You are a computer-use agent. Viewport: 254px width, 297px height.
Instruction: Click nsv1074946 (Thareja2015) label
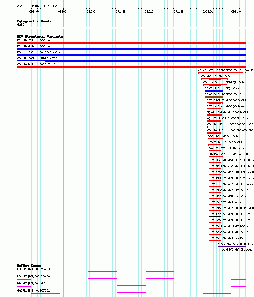pos(229,154)
